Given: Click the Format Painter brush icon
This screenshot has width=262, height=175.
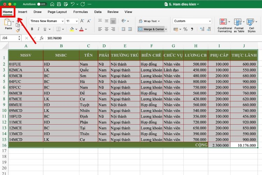Looking at the screenshot, I should coord(18,30).
